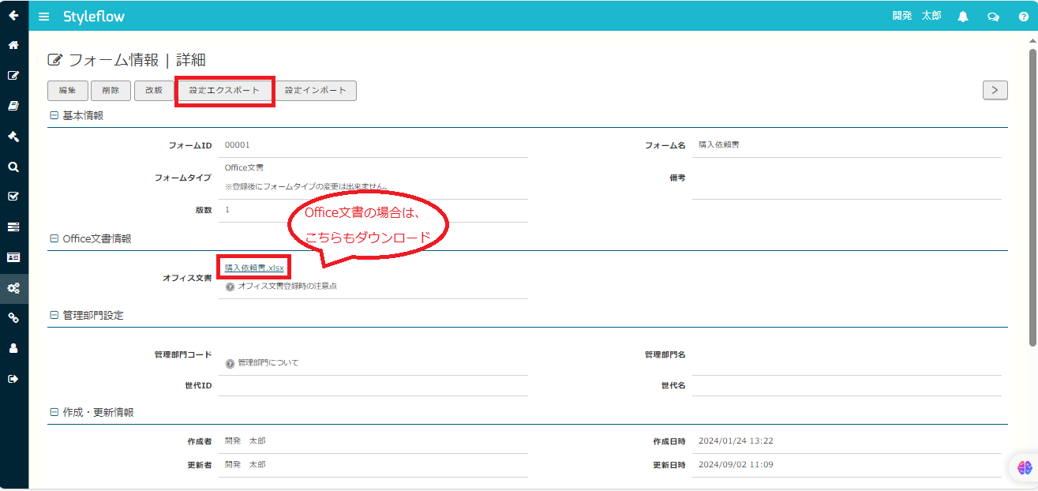Open the book icon in the sidebar
This screenshot has width=1038, height=491.
pyautogui.click(x=13, y=106)
